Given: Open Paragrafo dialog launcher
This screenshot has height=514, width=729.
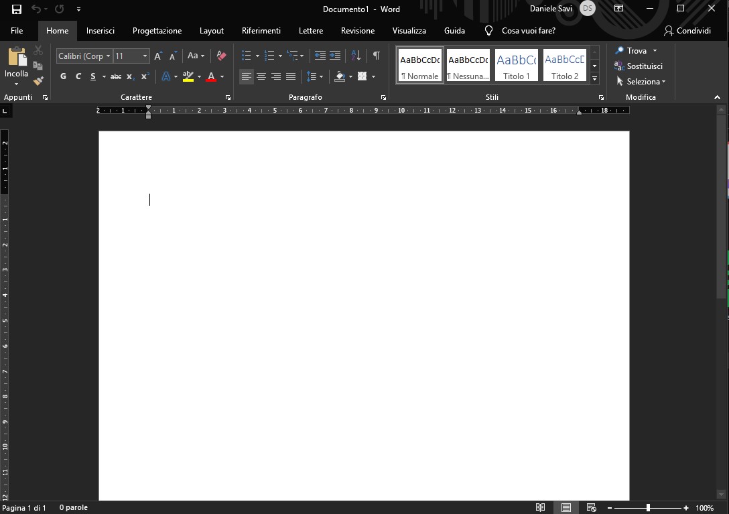Looking at the screenshot, I should 383,98.
